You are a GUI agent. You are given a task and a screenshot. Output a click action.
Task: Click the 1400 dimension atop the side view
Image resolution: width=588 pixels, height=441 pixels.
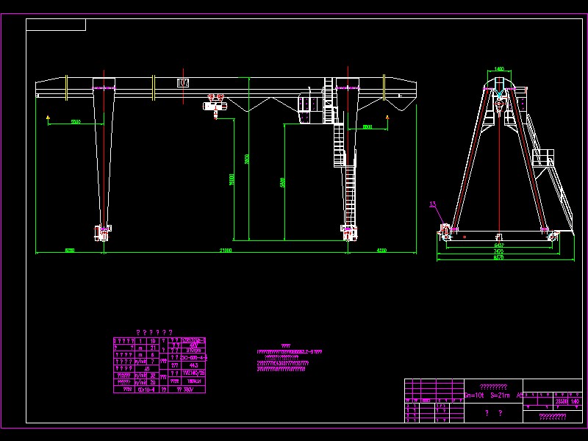pyautogui.click(x=499, y=69)
